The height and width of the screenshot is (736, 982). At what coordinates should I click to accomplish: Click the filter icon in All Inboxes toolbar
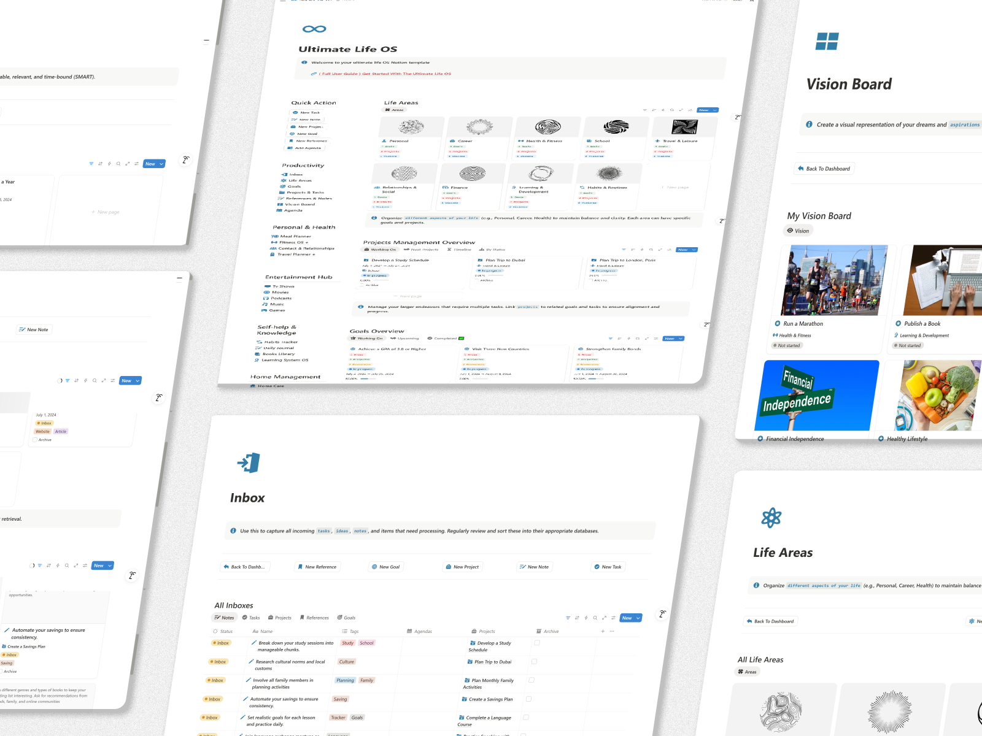coord(568,618)
